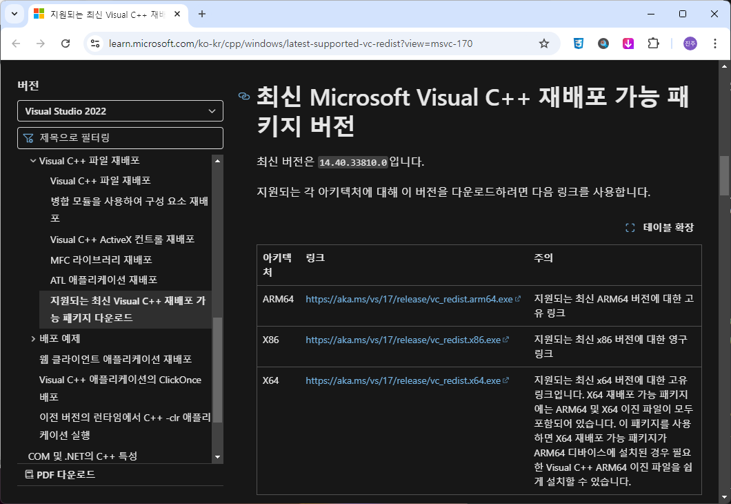Open the Visual Studio 2022 version dropdown
Screen dimensions: 731x504
[120, 111]
